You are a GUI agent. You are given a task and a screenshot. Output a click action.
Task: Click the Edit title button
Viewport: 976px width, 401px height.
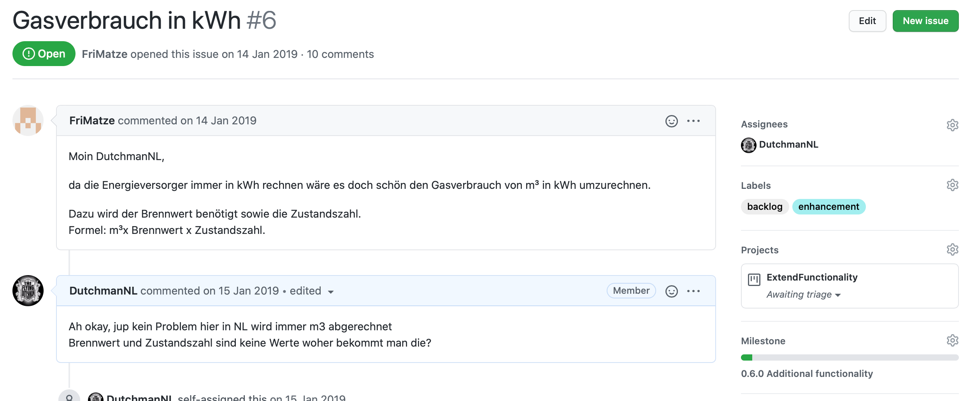click(867, 21)
